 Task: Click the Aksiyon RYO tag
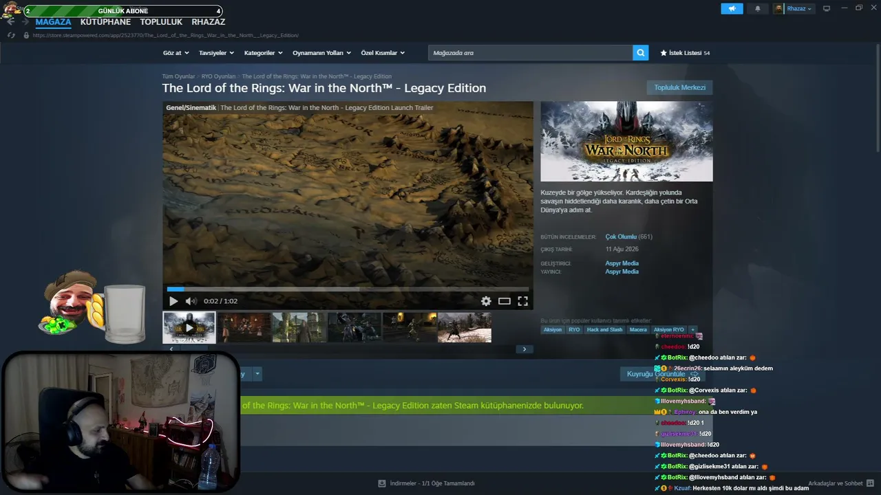click(x=669, y=330)
